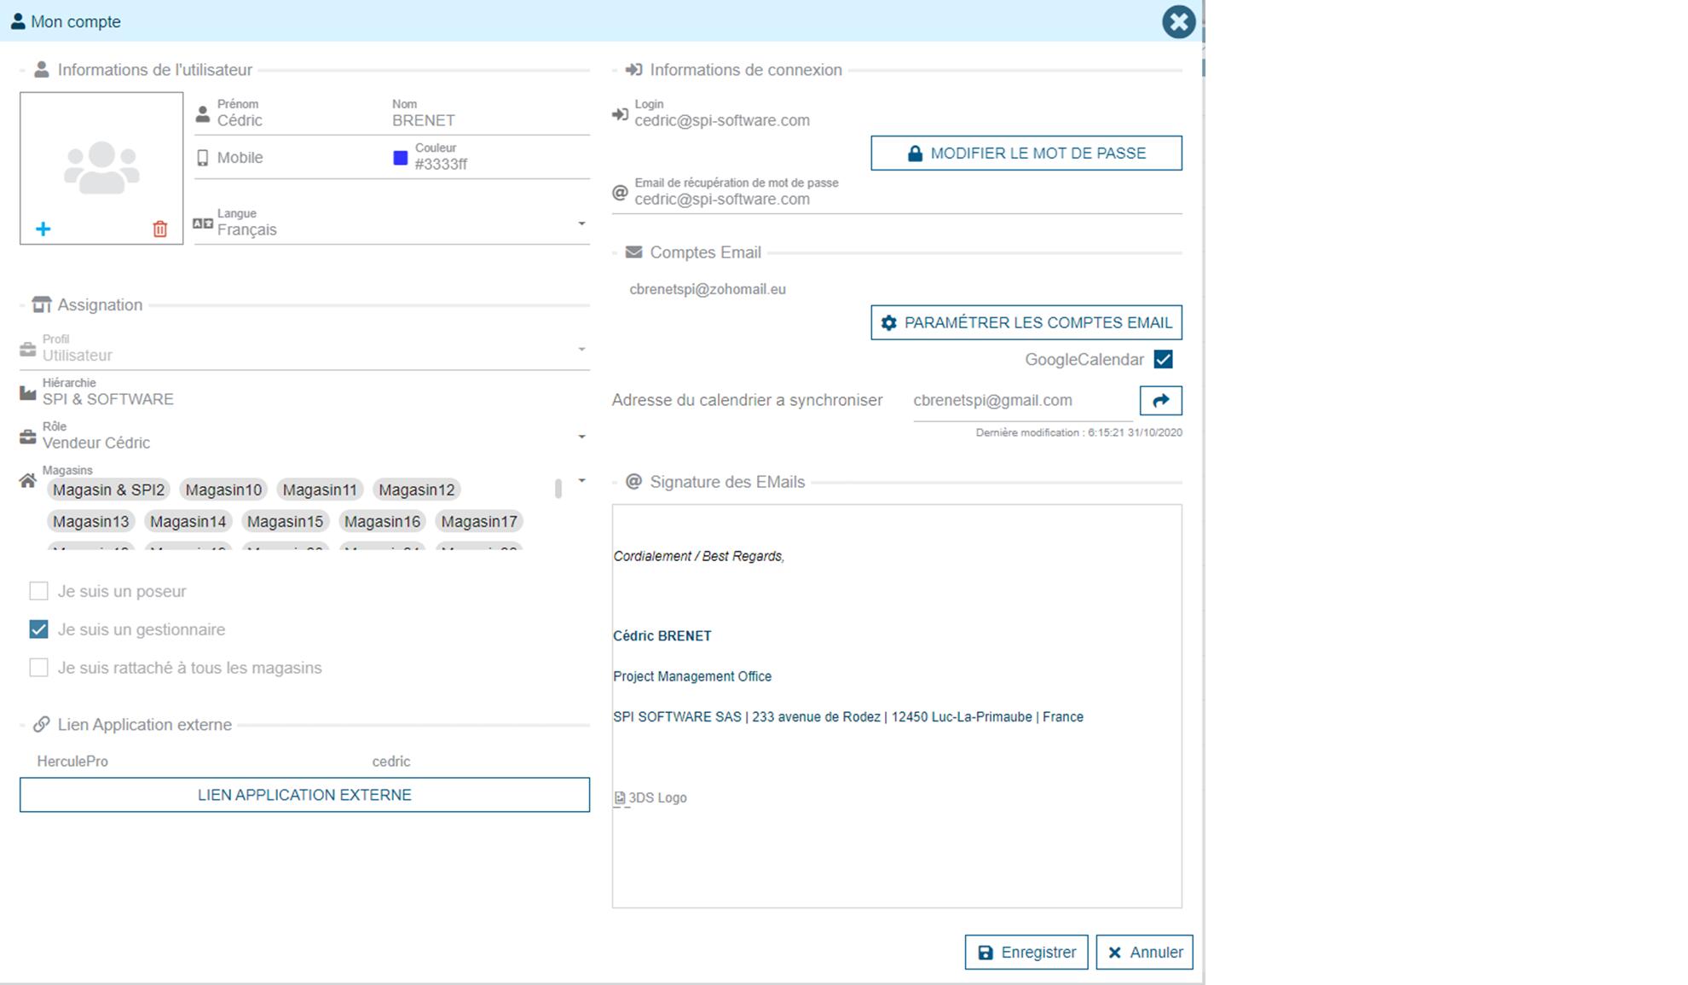Click the blue Couleur swatch

[x=400, y=158]
